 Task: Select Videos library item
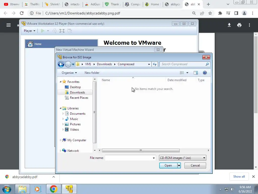(74, 130)
